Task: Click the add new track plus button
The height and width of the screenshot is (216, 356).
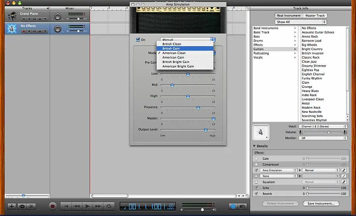Action: (x=12, y=206)
